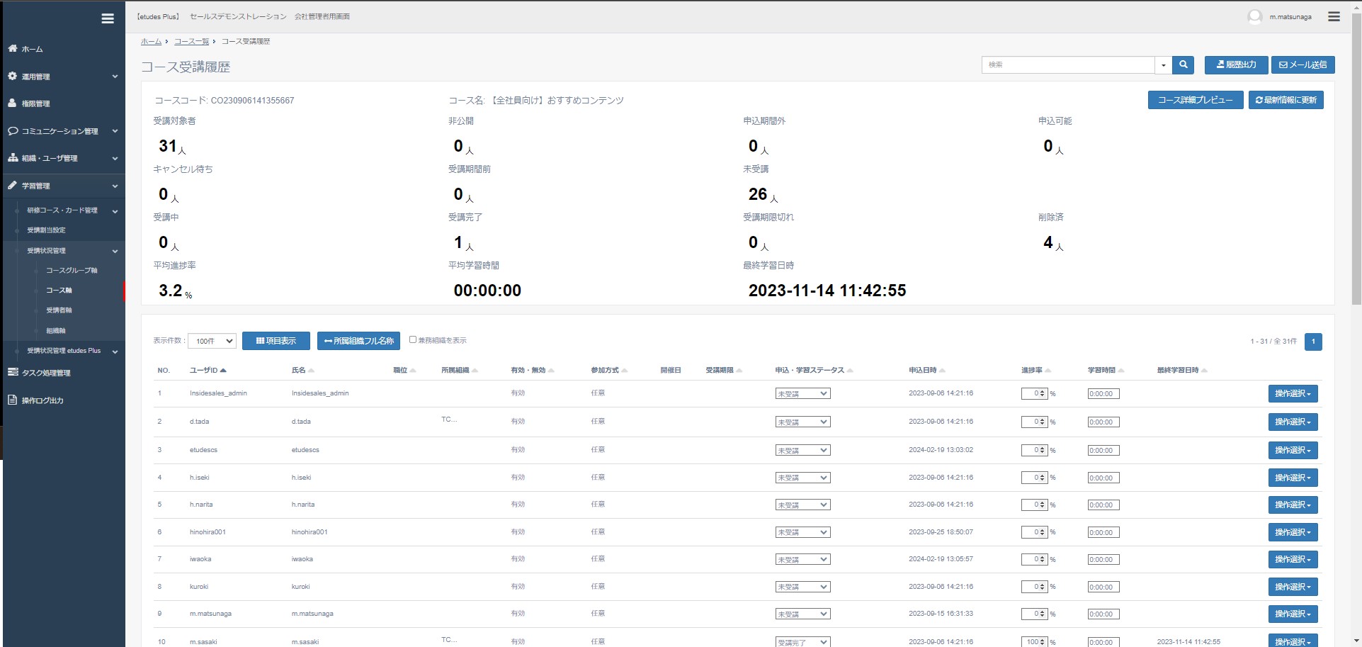This screenshot has height=647, width=1362.
Task: Sort by 学習時間 column arrow
Action: tap(1120, 370)
